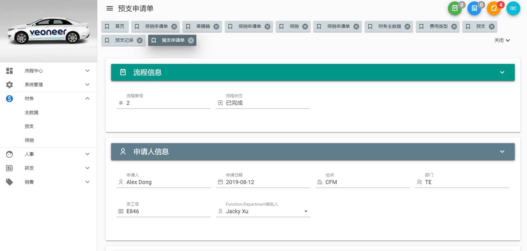Close the active 预支申请单 tab with its X
The height and width of the screenshot is (251, 527).
point(191,40)
